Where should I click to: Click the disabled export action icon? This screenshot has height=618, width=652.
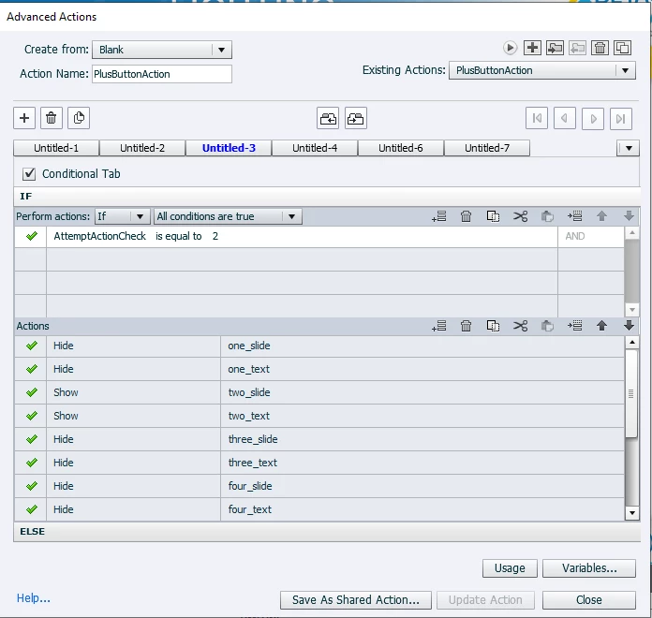pyautogui.click(x=577, y=48)
